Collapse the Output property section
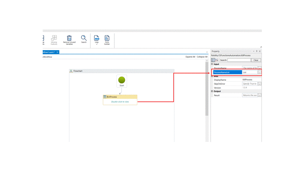Viewport: 306px width, 172px height. [212, 91]
